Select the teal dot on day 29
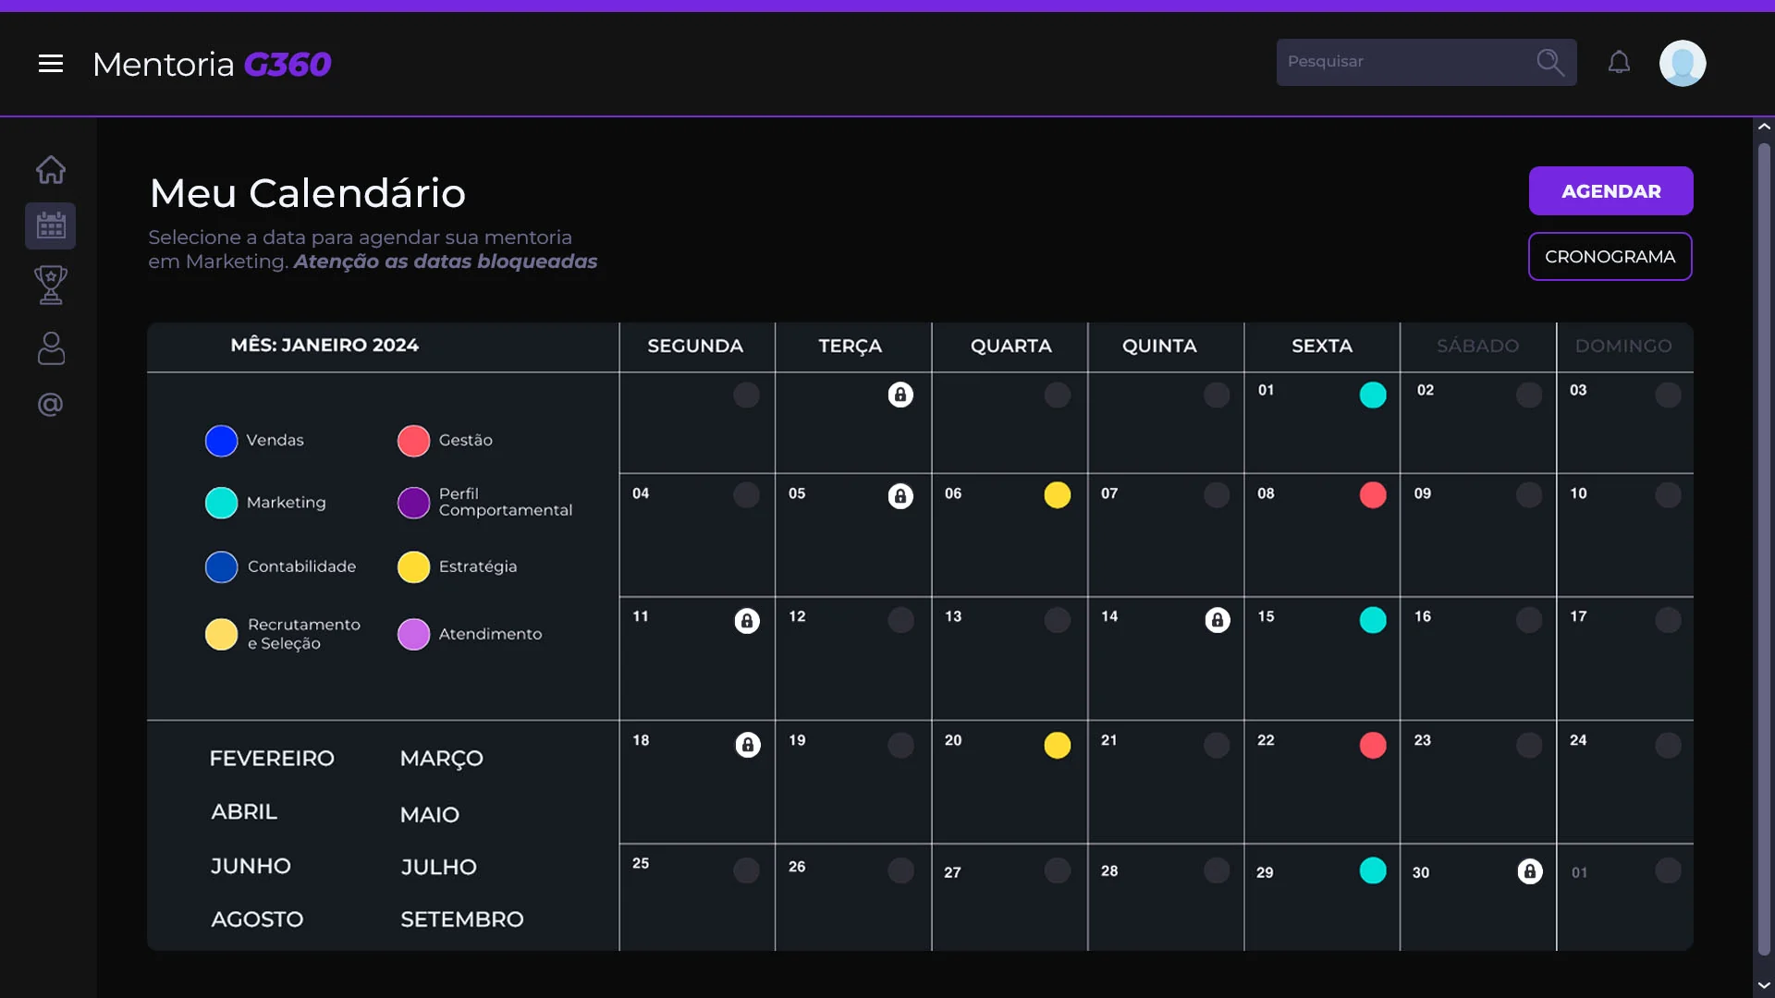This screenshot has height=998, width=1775. (1373, 870)
